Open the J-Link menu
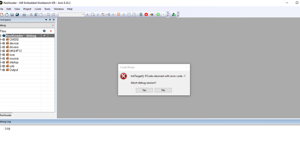Screen dimensions: 300x158 38,9
